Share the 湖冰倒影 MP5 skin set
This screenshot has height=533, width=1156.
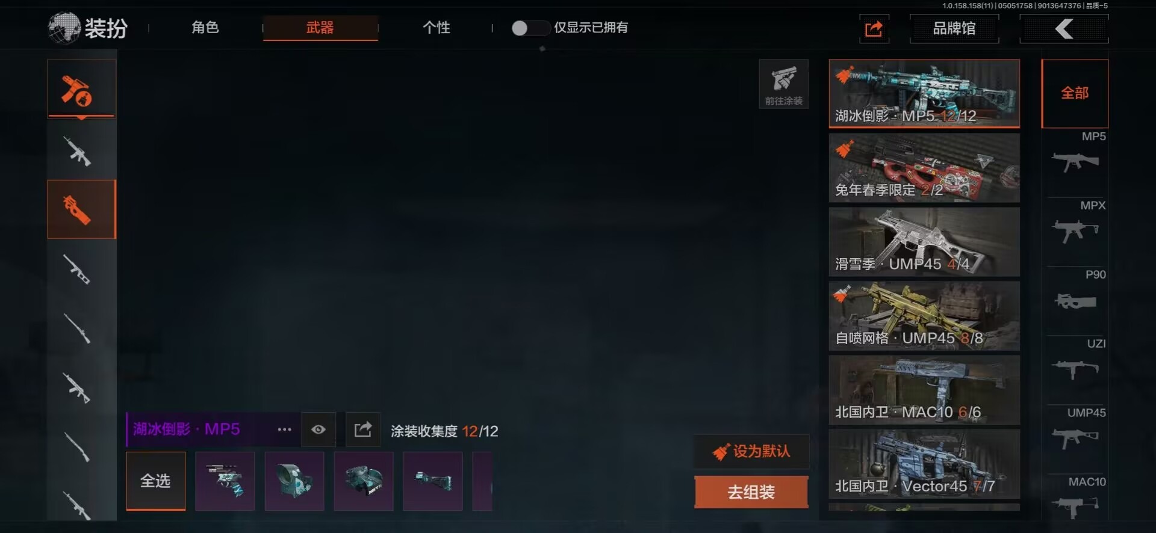point(363,430)
